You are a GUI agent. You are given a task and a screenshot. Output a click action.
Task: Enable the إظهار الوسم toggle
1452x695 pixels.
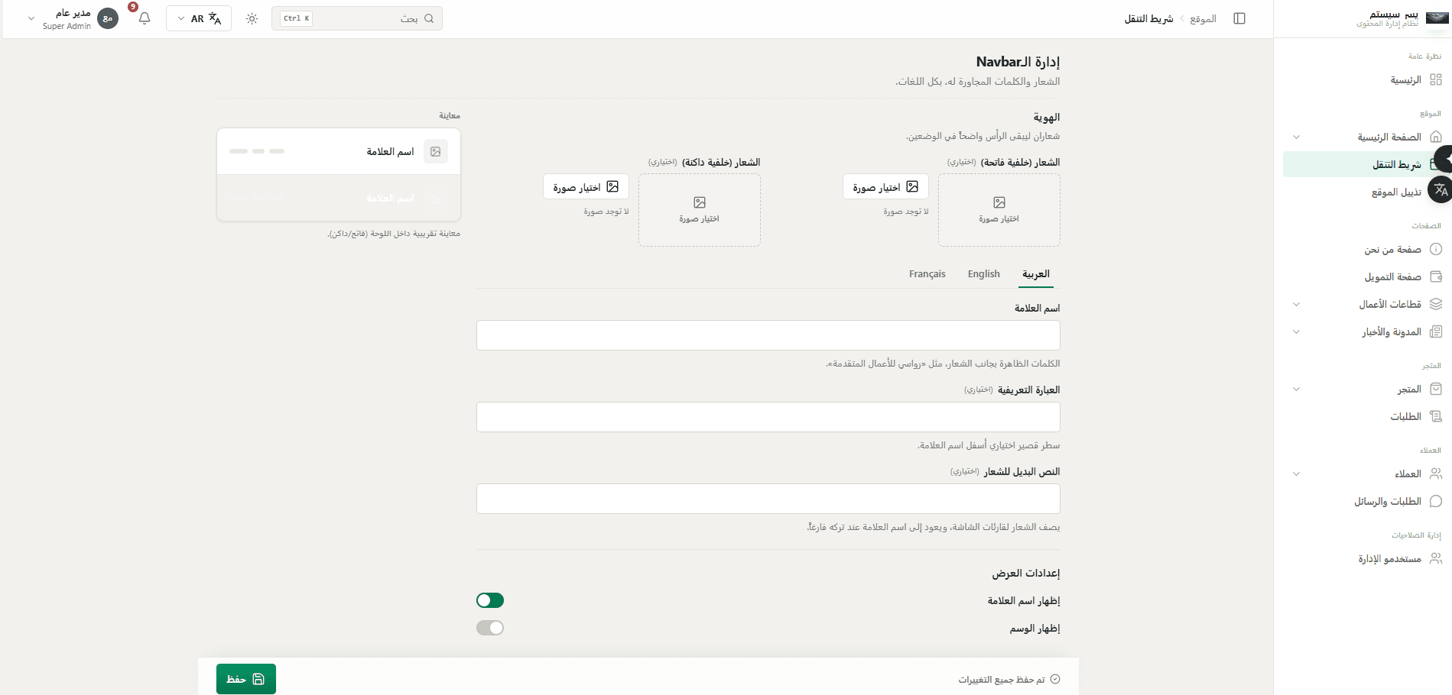point(490,628)
